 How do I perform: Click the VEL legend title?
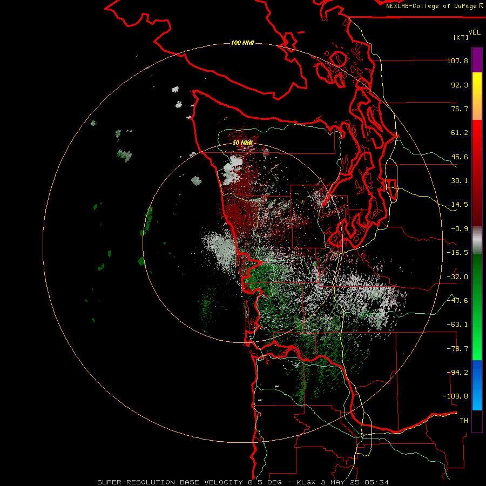point(474,32)
